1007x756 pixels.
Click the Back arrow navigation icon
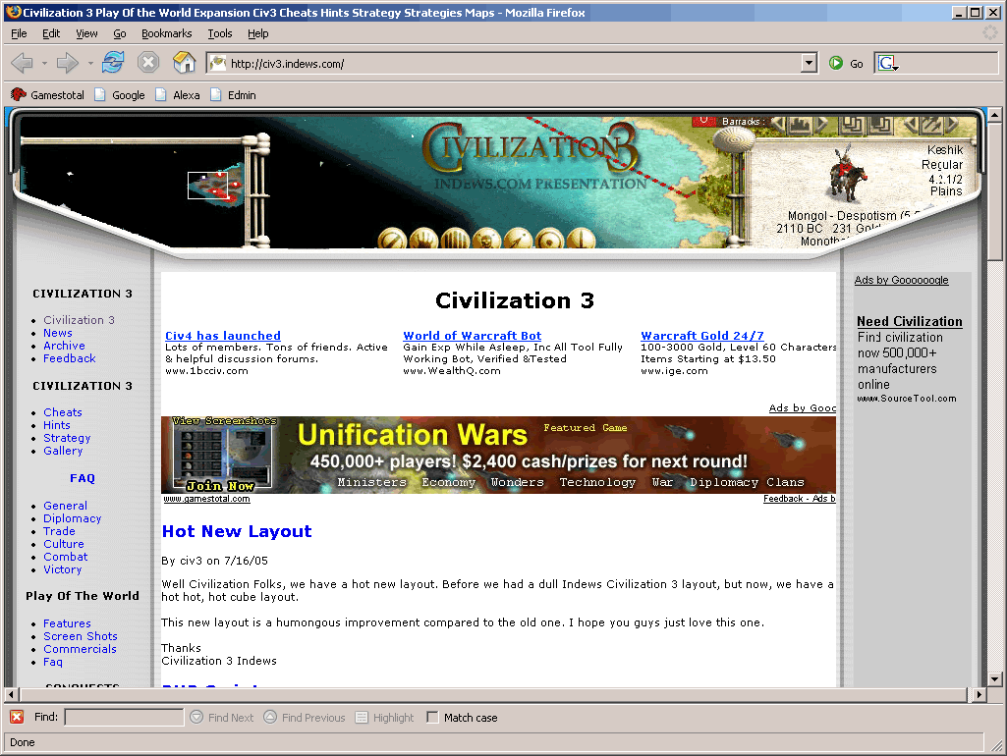[22, 63]
